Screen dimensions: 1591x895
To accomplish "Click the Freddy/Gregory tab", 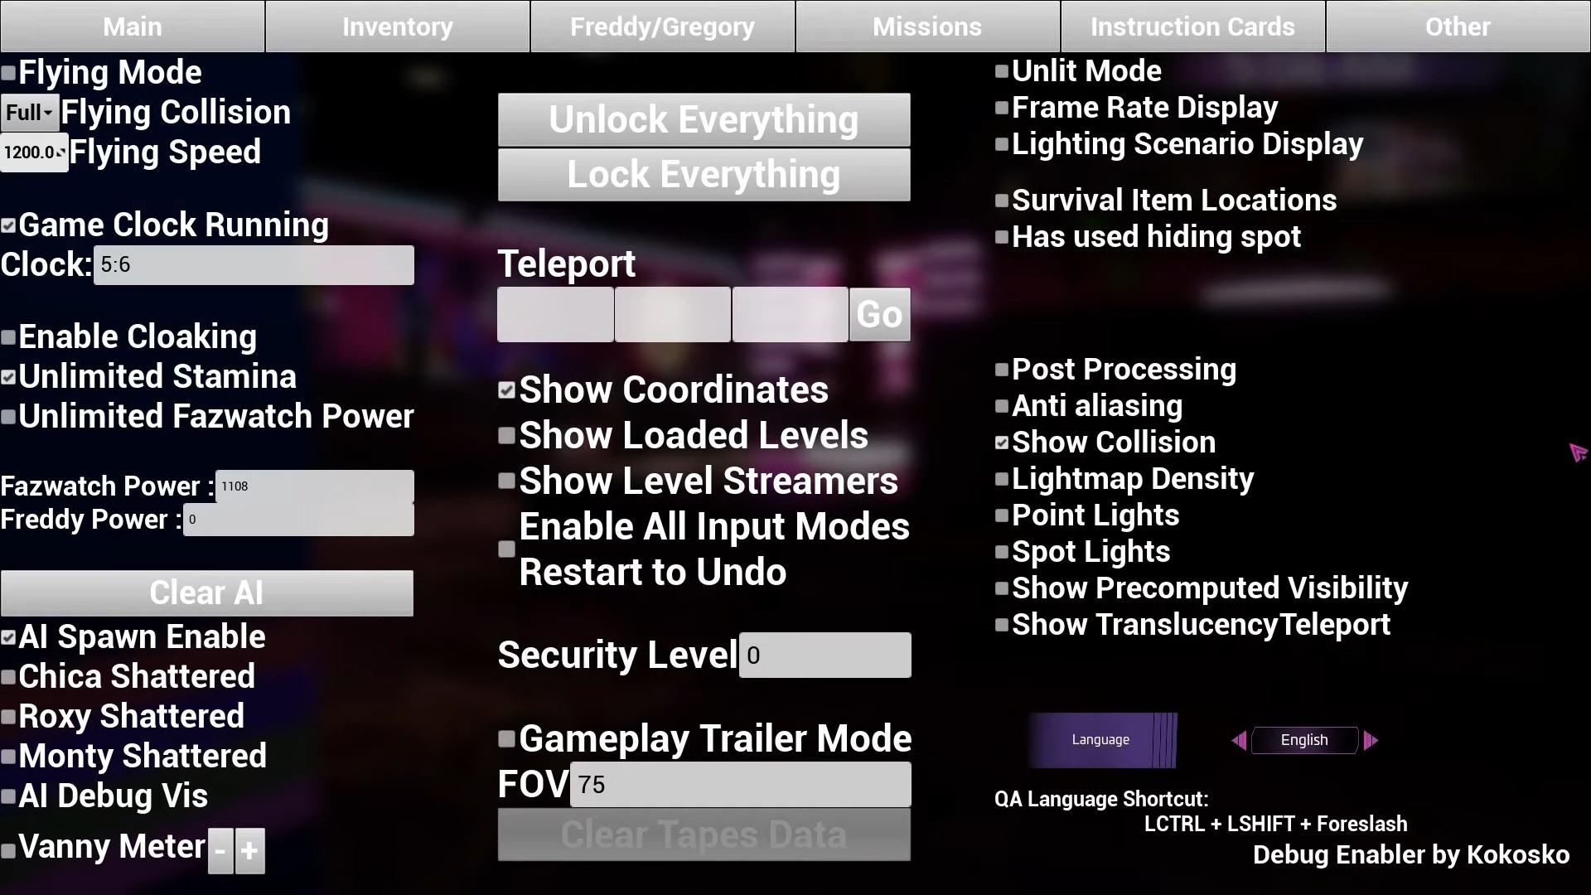I will click(661, 27).
